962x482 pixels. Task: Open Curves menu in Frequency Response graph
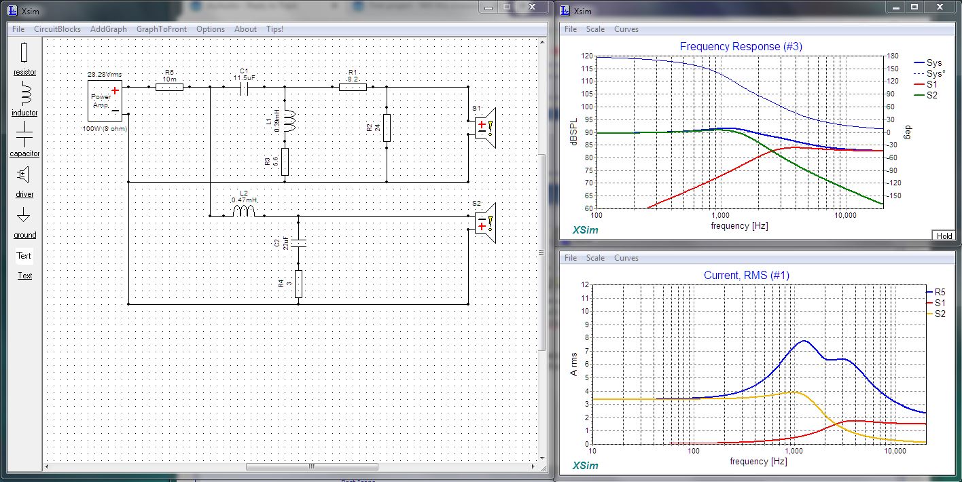pos(626,29)
